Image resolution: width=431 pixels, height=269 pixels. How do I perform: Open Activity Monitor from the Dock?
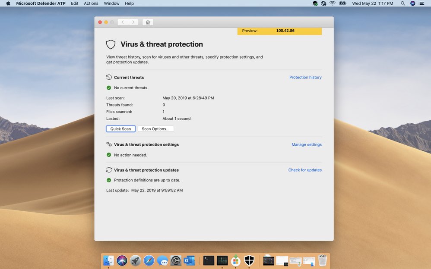coord(222,260)
